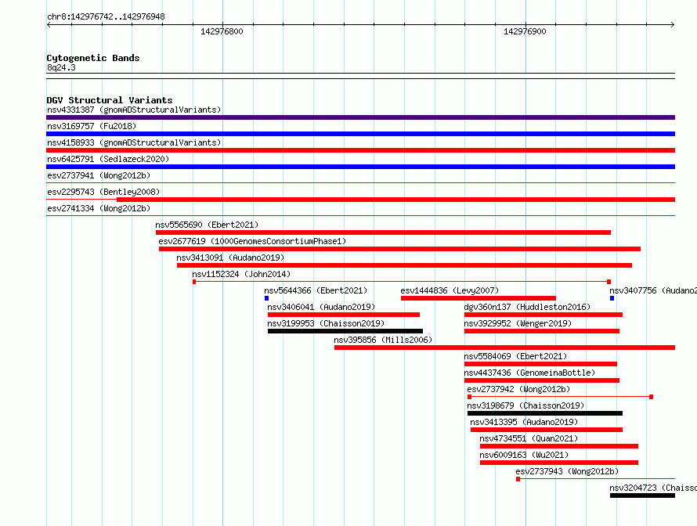Select nsv3199953 (Chaisson2019) label
The image size is (697, 526).
(326, 323)
